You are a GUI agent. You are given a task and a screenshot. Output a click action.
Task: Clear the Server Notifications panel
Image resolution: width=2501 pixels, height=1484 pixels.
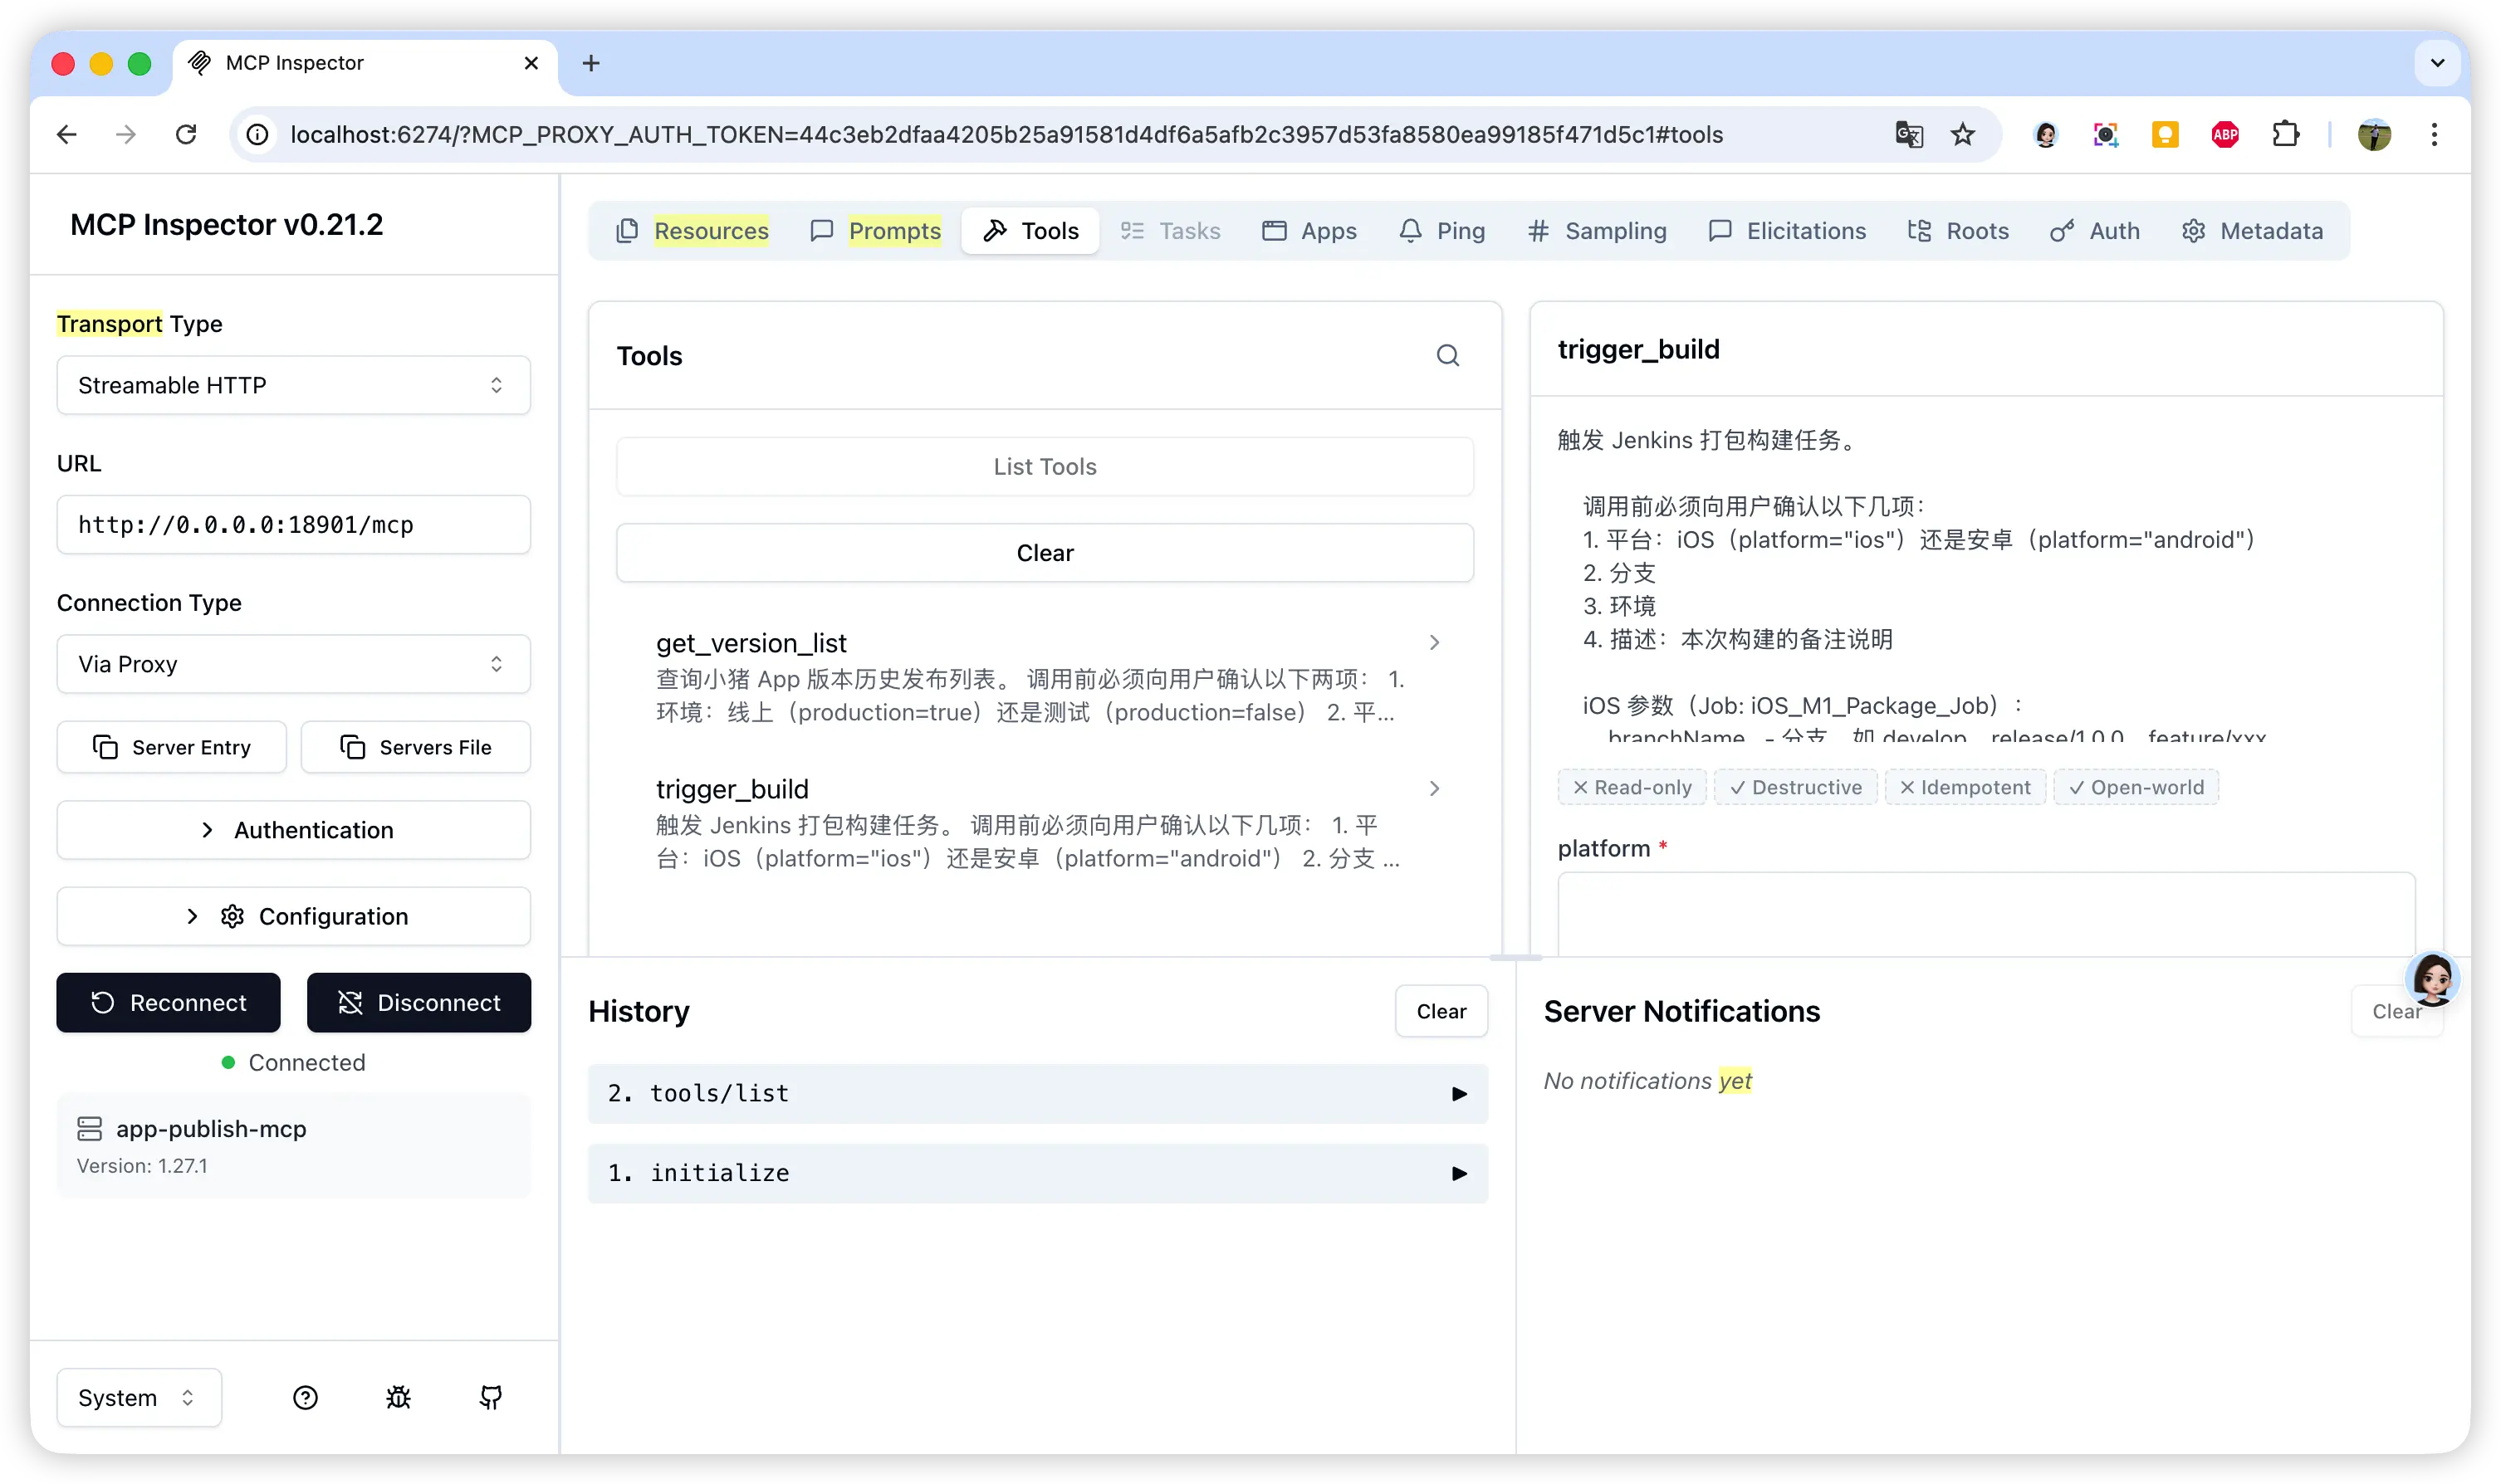click(2396, 1011)
